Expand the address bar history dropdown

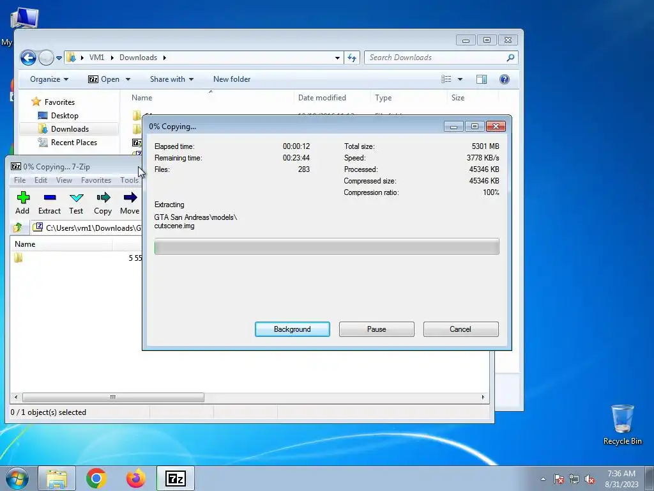337,58
